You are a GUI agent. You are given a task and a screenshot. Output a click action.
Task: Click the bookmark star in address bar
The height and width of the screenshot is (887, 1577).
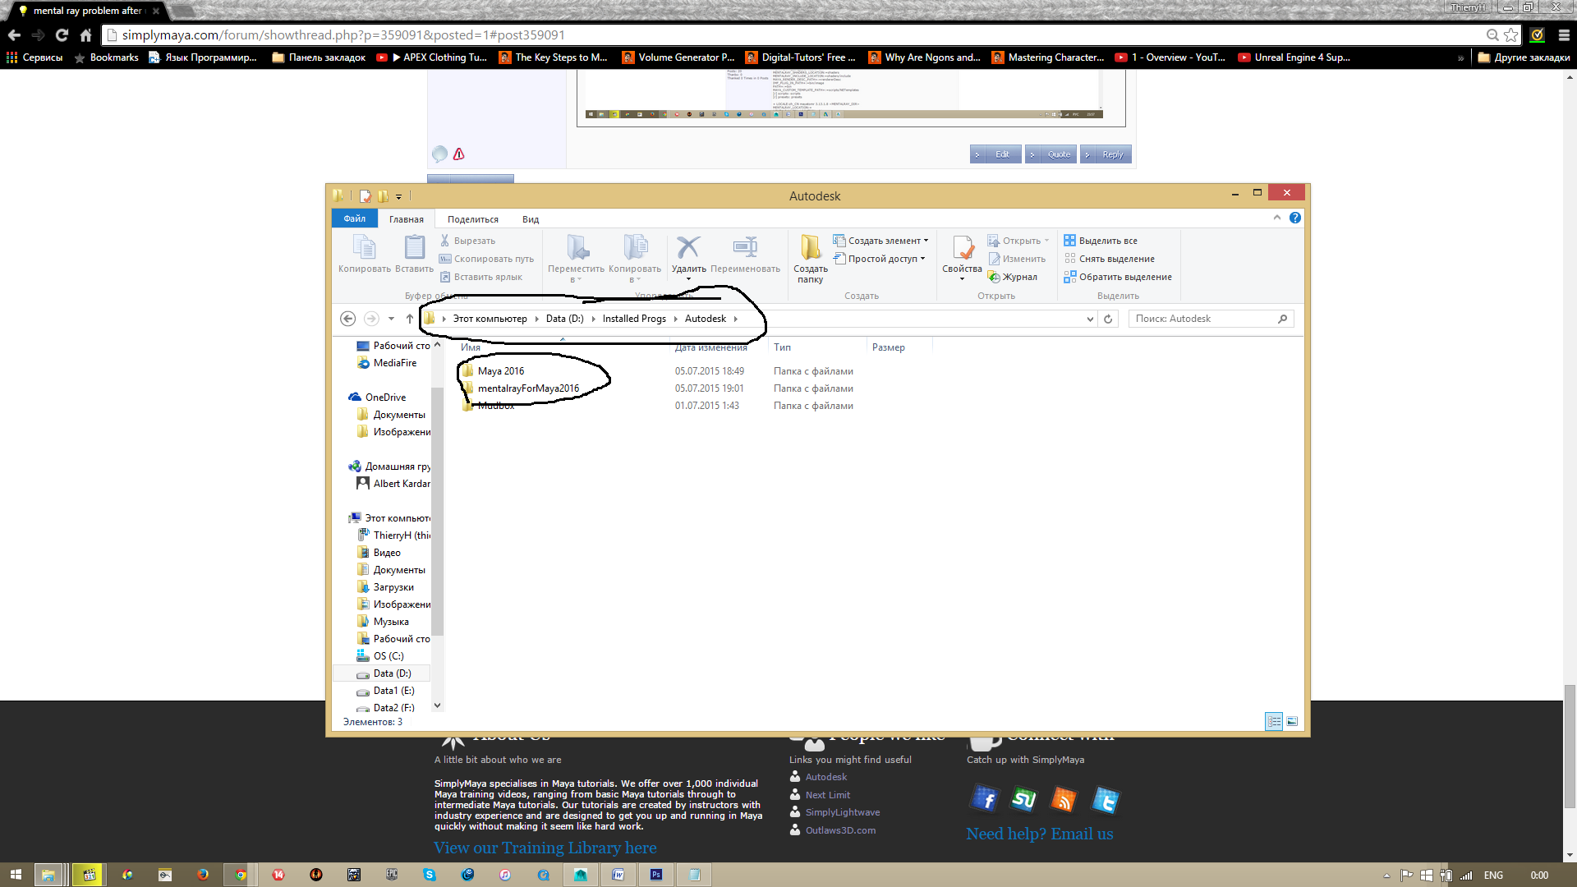click(1511, 34)
